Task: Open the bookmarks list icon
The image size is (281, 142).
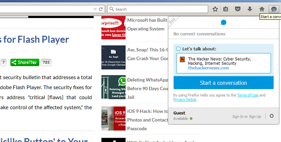Action: (x=226, y=9)
